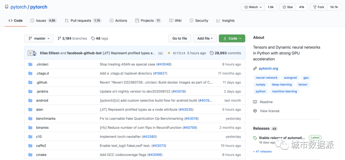
Task: Fork the repository with Fork button
Action: point(318,7)
